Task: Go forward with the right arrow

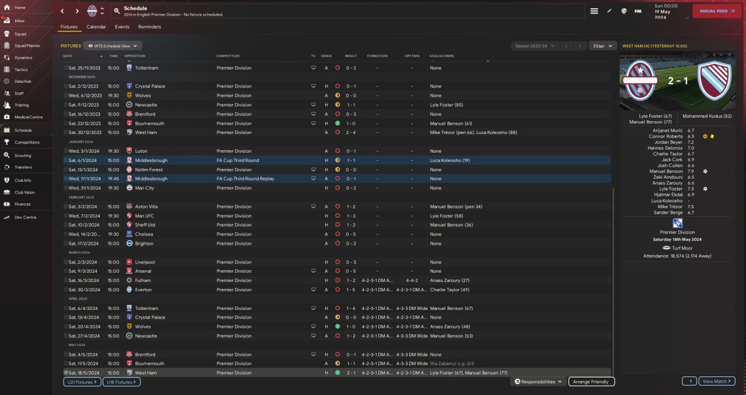Action: click(x=77, y=11)
